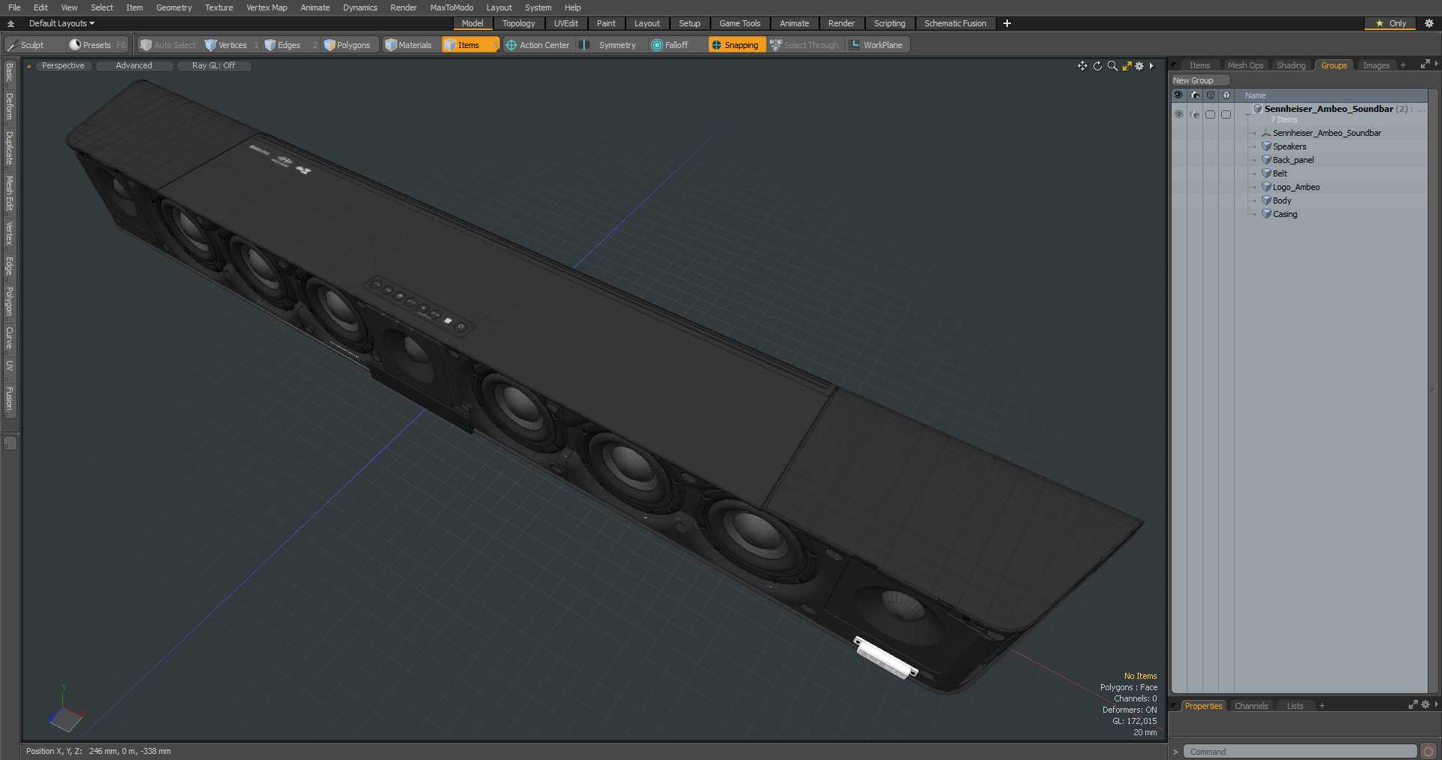
Task: Click the Sennheiser_Ambeo_Soundbar locator axis icon
Action: pyautogui.click(x=1266, y=133)
